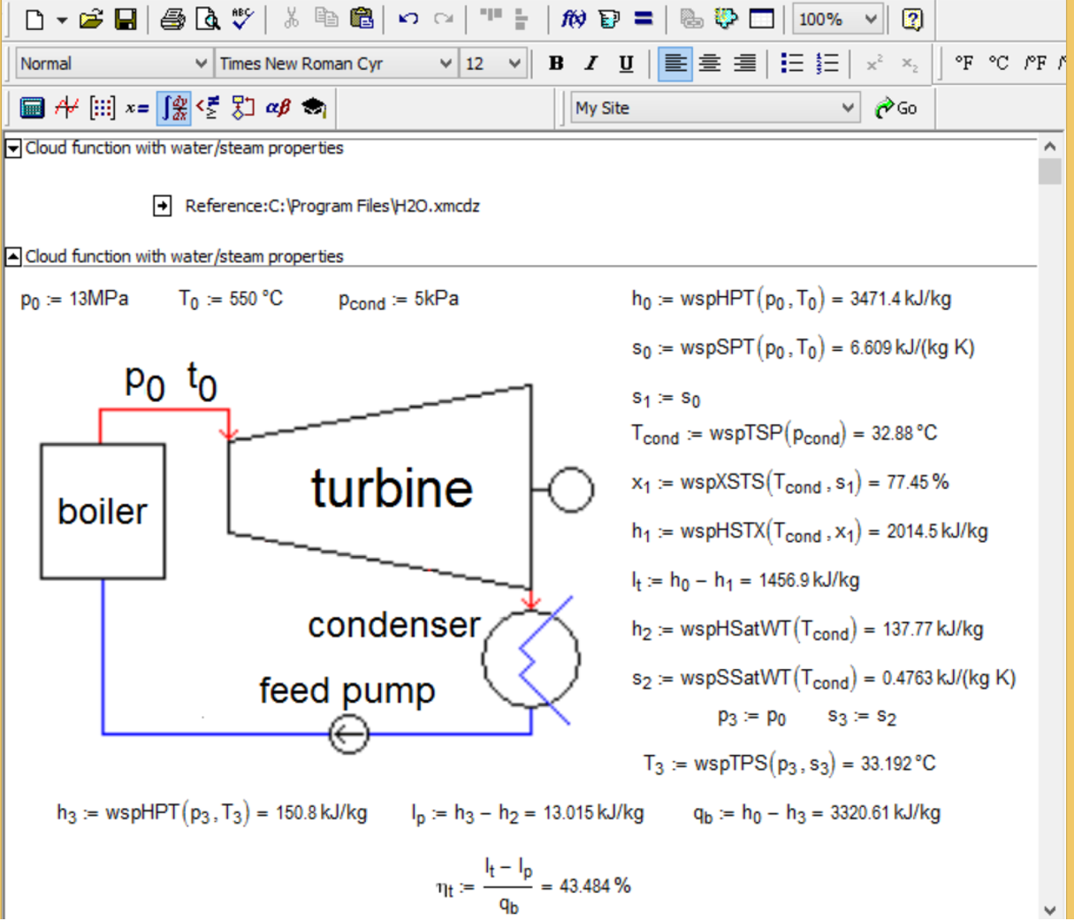Copy selection using copy icon
The width and height of the screenshot is (1074, 921).
326,19
